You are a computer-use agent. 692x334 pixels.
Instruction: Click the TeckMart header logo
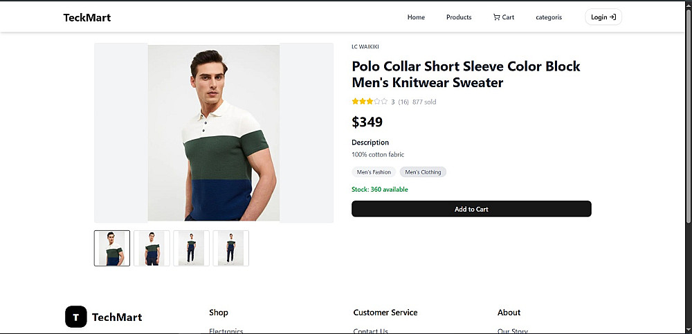pyautogui.click(x=87, y=17)
